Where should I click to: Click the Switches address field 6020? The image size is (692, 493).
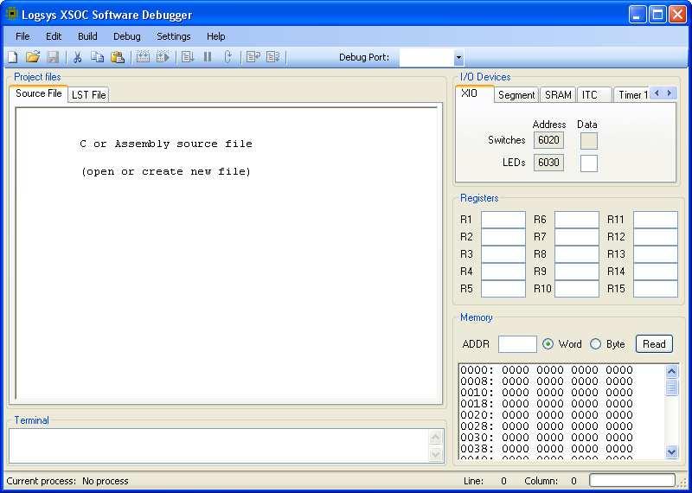click(548, 140)
